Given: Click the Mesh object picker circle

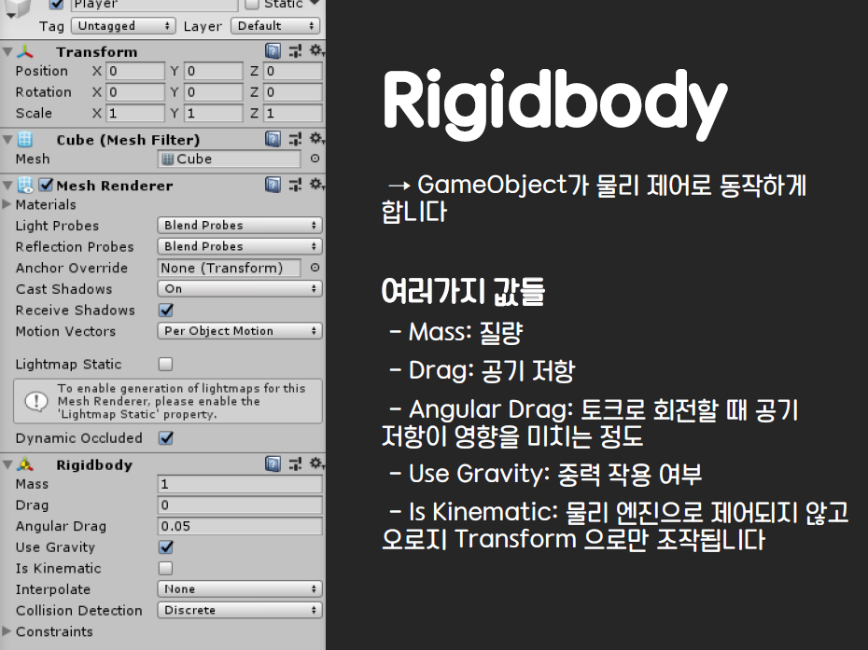Looking at the screenshot, I should tap(315, 159).
